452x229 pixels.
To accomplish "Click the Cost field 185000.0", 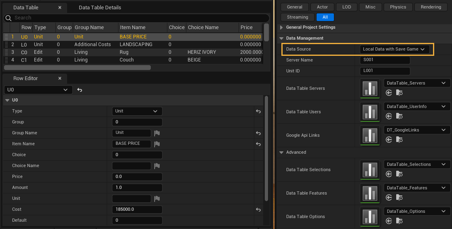I will (137, 210).
